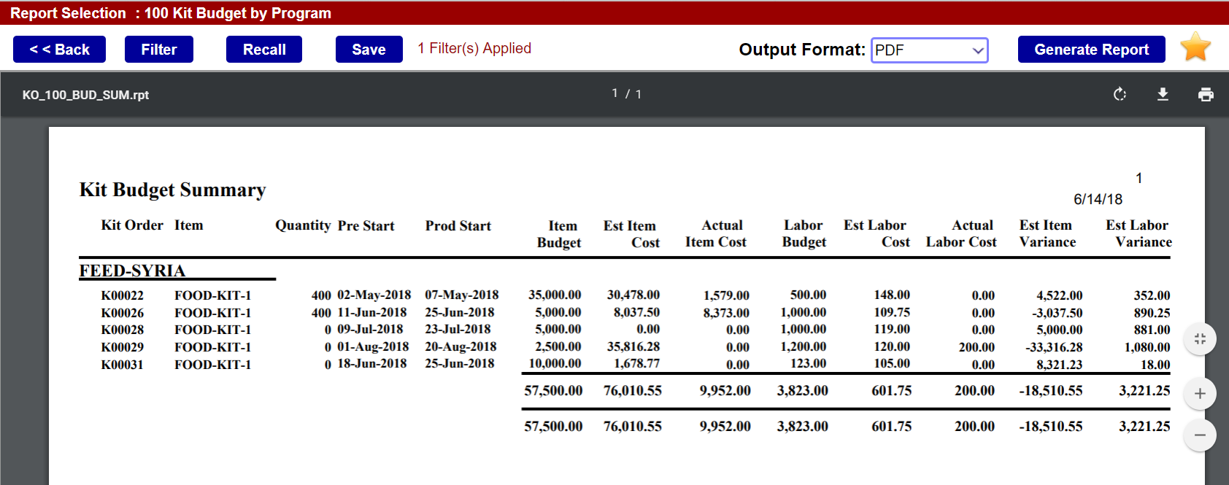
Task: Click kit order K00029
Action: pyautogui.click(x=122, y=347)
